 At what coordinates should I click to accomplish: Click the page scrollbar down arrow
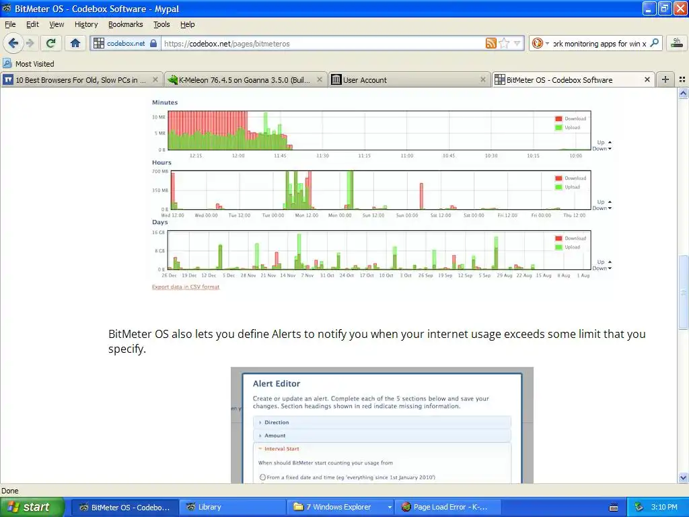683,477
